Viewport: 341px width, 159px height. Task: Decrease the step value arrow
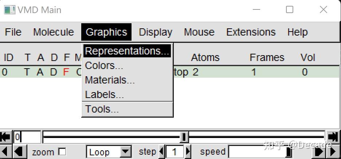(162, 151)
